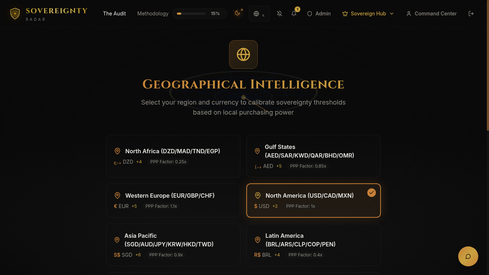Click the globe icon above Geographical Intelligence
The width and height of the screenshot is (489, 275).
243,54
